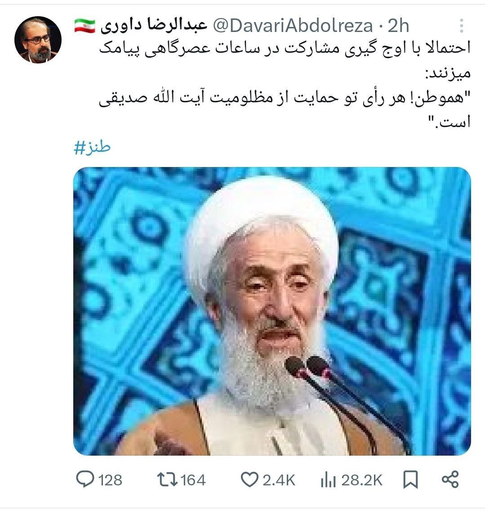Open the reply speech bubble icon
Screen dimensions: 485x511
click(85, 480)
